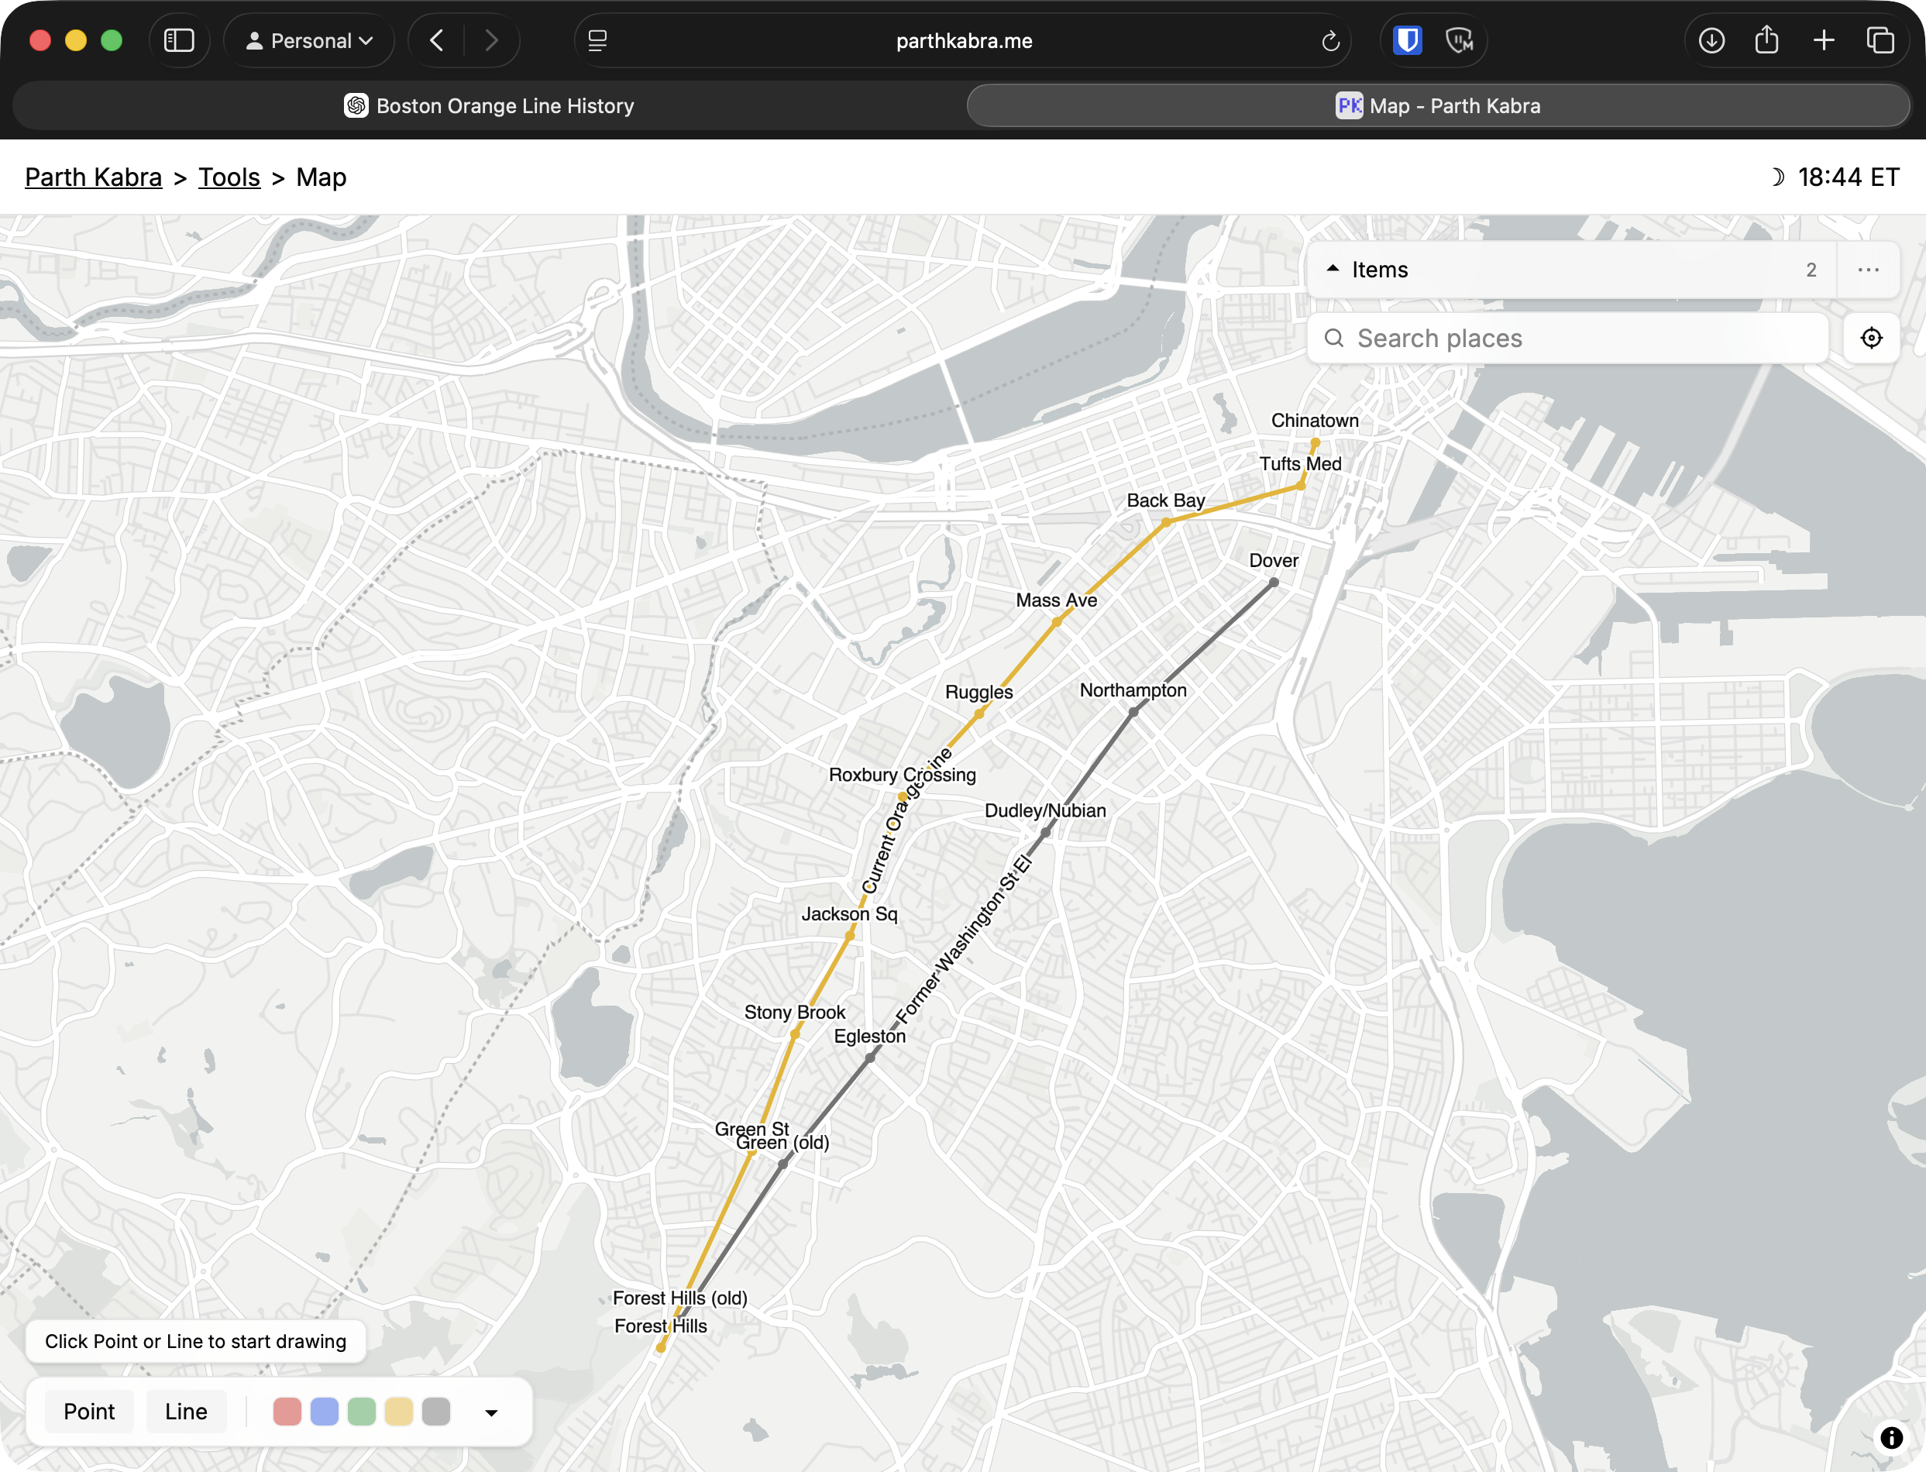1926x1472 pixels.
Task: Open the map info attribution icon
Action: pyautogui.click(x=1892, y=1438)
